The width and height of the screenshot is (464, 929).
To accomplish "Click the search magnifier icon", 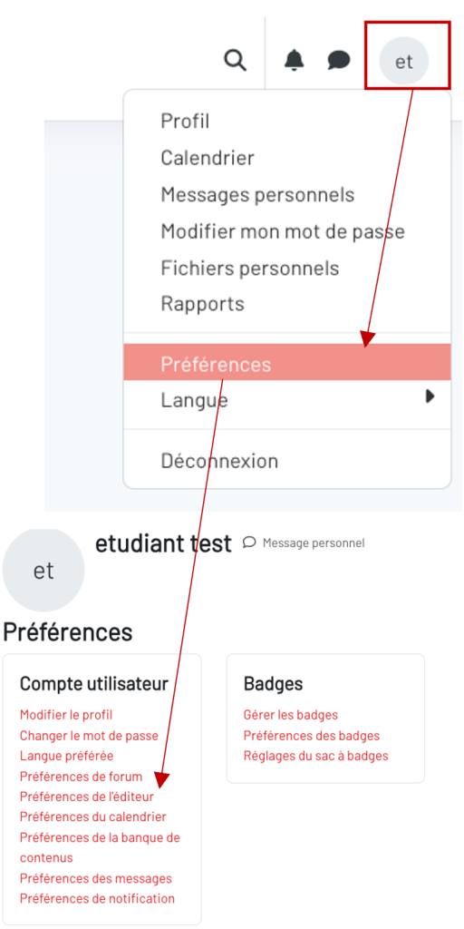I will 236,61.
